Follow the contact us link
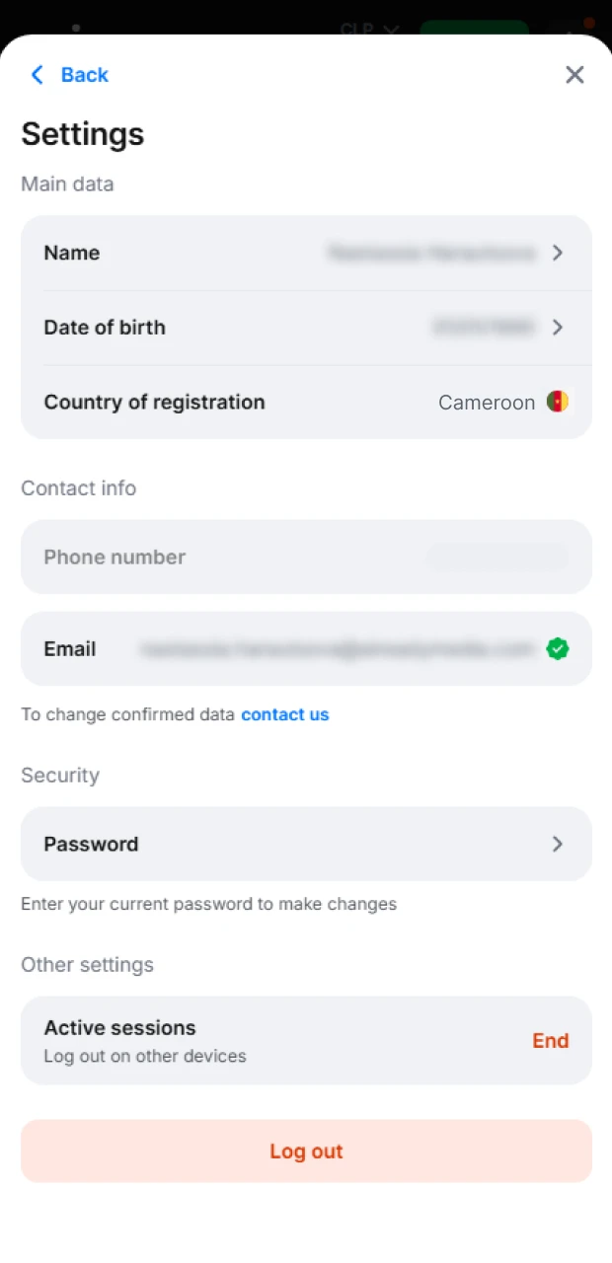Viewport: 612px width, 1263px height. [x=284, y=714]
